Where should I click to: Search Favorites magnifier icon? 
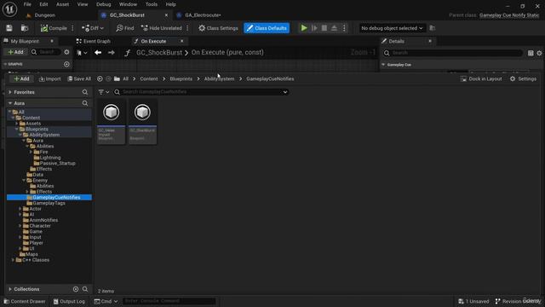(85, 92)
